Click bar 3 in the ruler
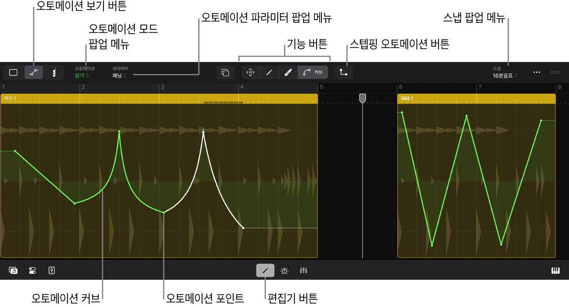 162,87
